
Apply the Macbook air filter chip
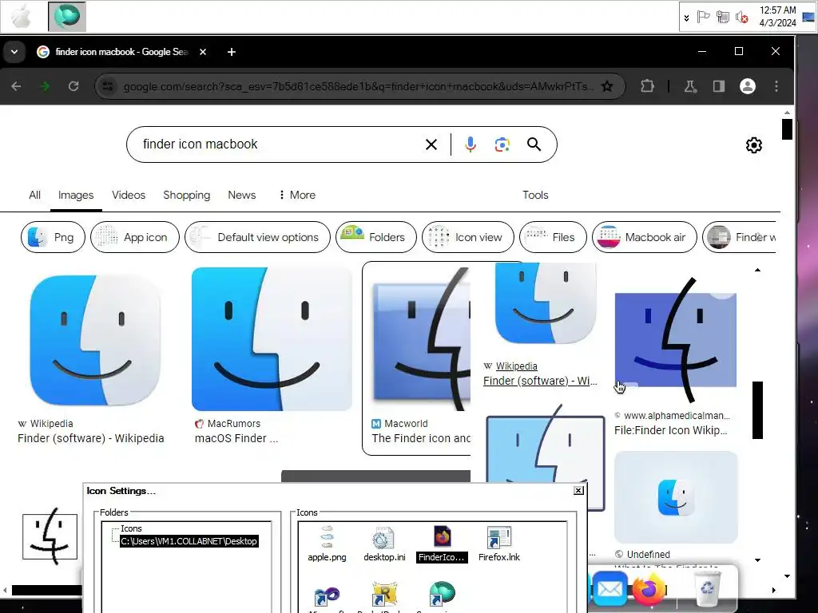[645, 237]
